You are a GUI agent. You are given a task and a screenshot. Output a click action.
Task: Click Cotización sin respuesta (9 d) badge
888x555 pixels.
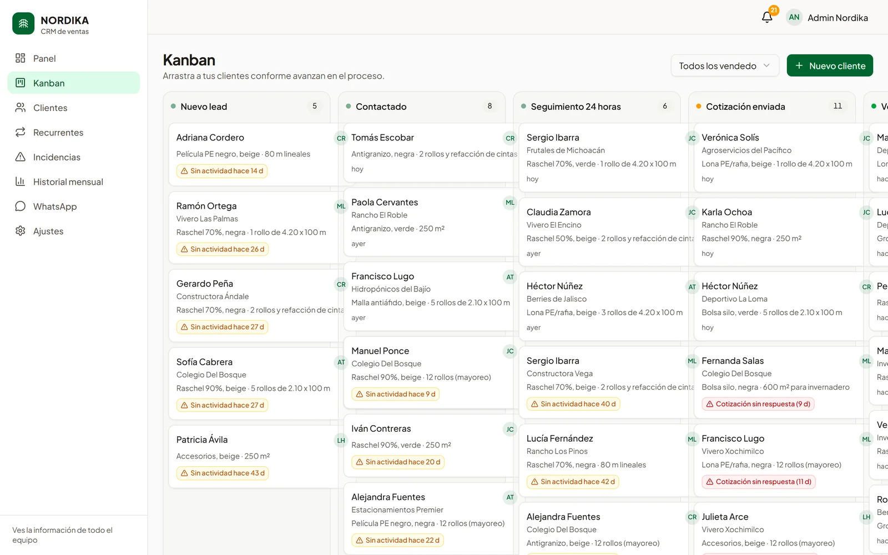tap(758, 404)
